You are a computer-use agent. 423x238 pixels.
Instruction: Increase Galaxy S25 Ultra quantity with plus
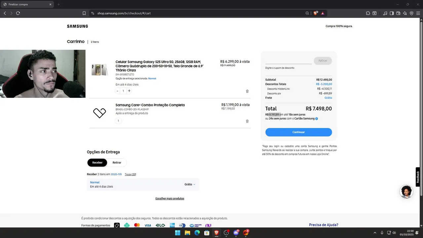(129, 91)
